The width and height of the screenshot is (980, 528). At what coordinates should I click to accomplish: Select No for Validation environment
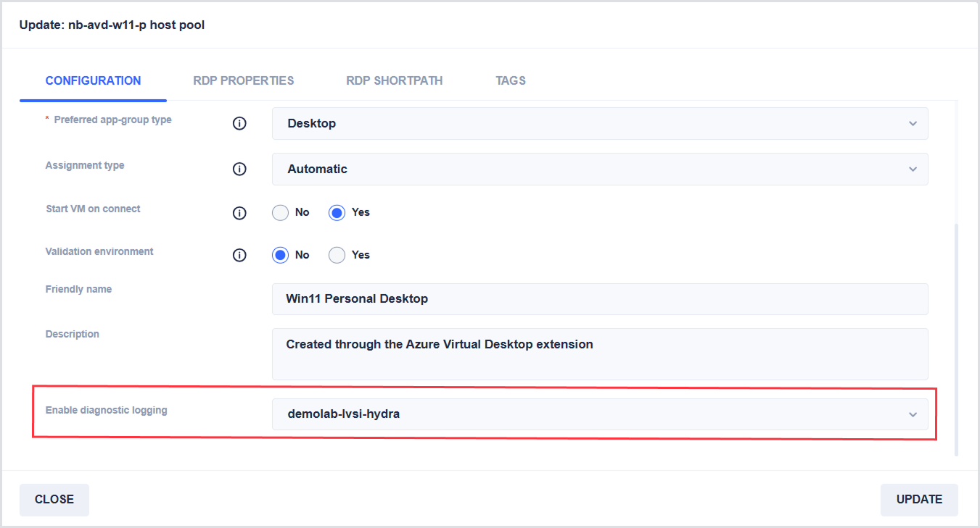point(280,255)
